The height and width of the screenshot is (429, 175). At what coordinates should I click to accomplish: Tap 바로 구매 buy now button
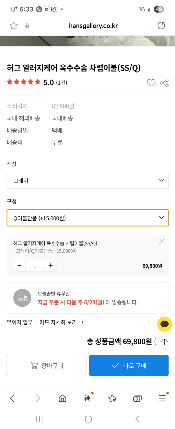129,365
